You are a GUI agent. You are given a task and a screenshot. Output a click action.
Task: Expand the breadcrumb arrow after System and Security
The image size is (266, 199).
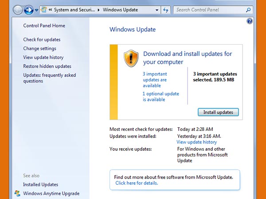click(98, 10)
